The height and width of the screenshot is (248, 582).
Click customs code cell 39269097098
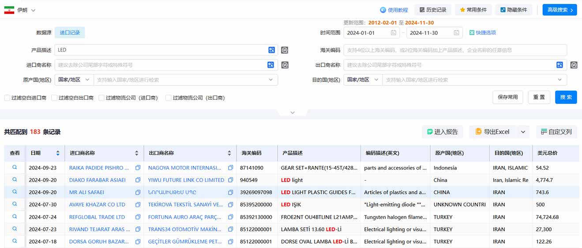click(256, 192)
